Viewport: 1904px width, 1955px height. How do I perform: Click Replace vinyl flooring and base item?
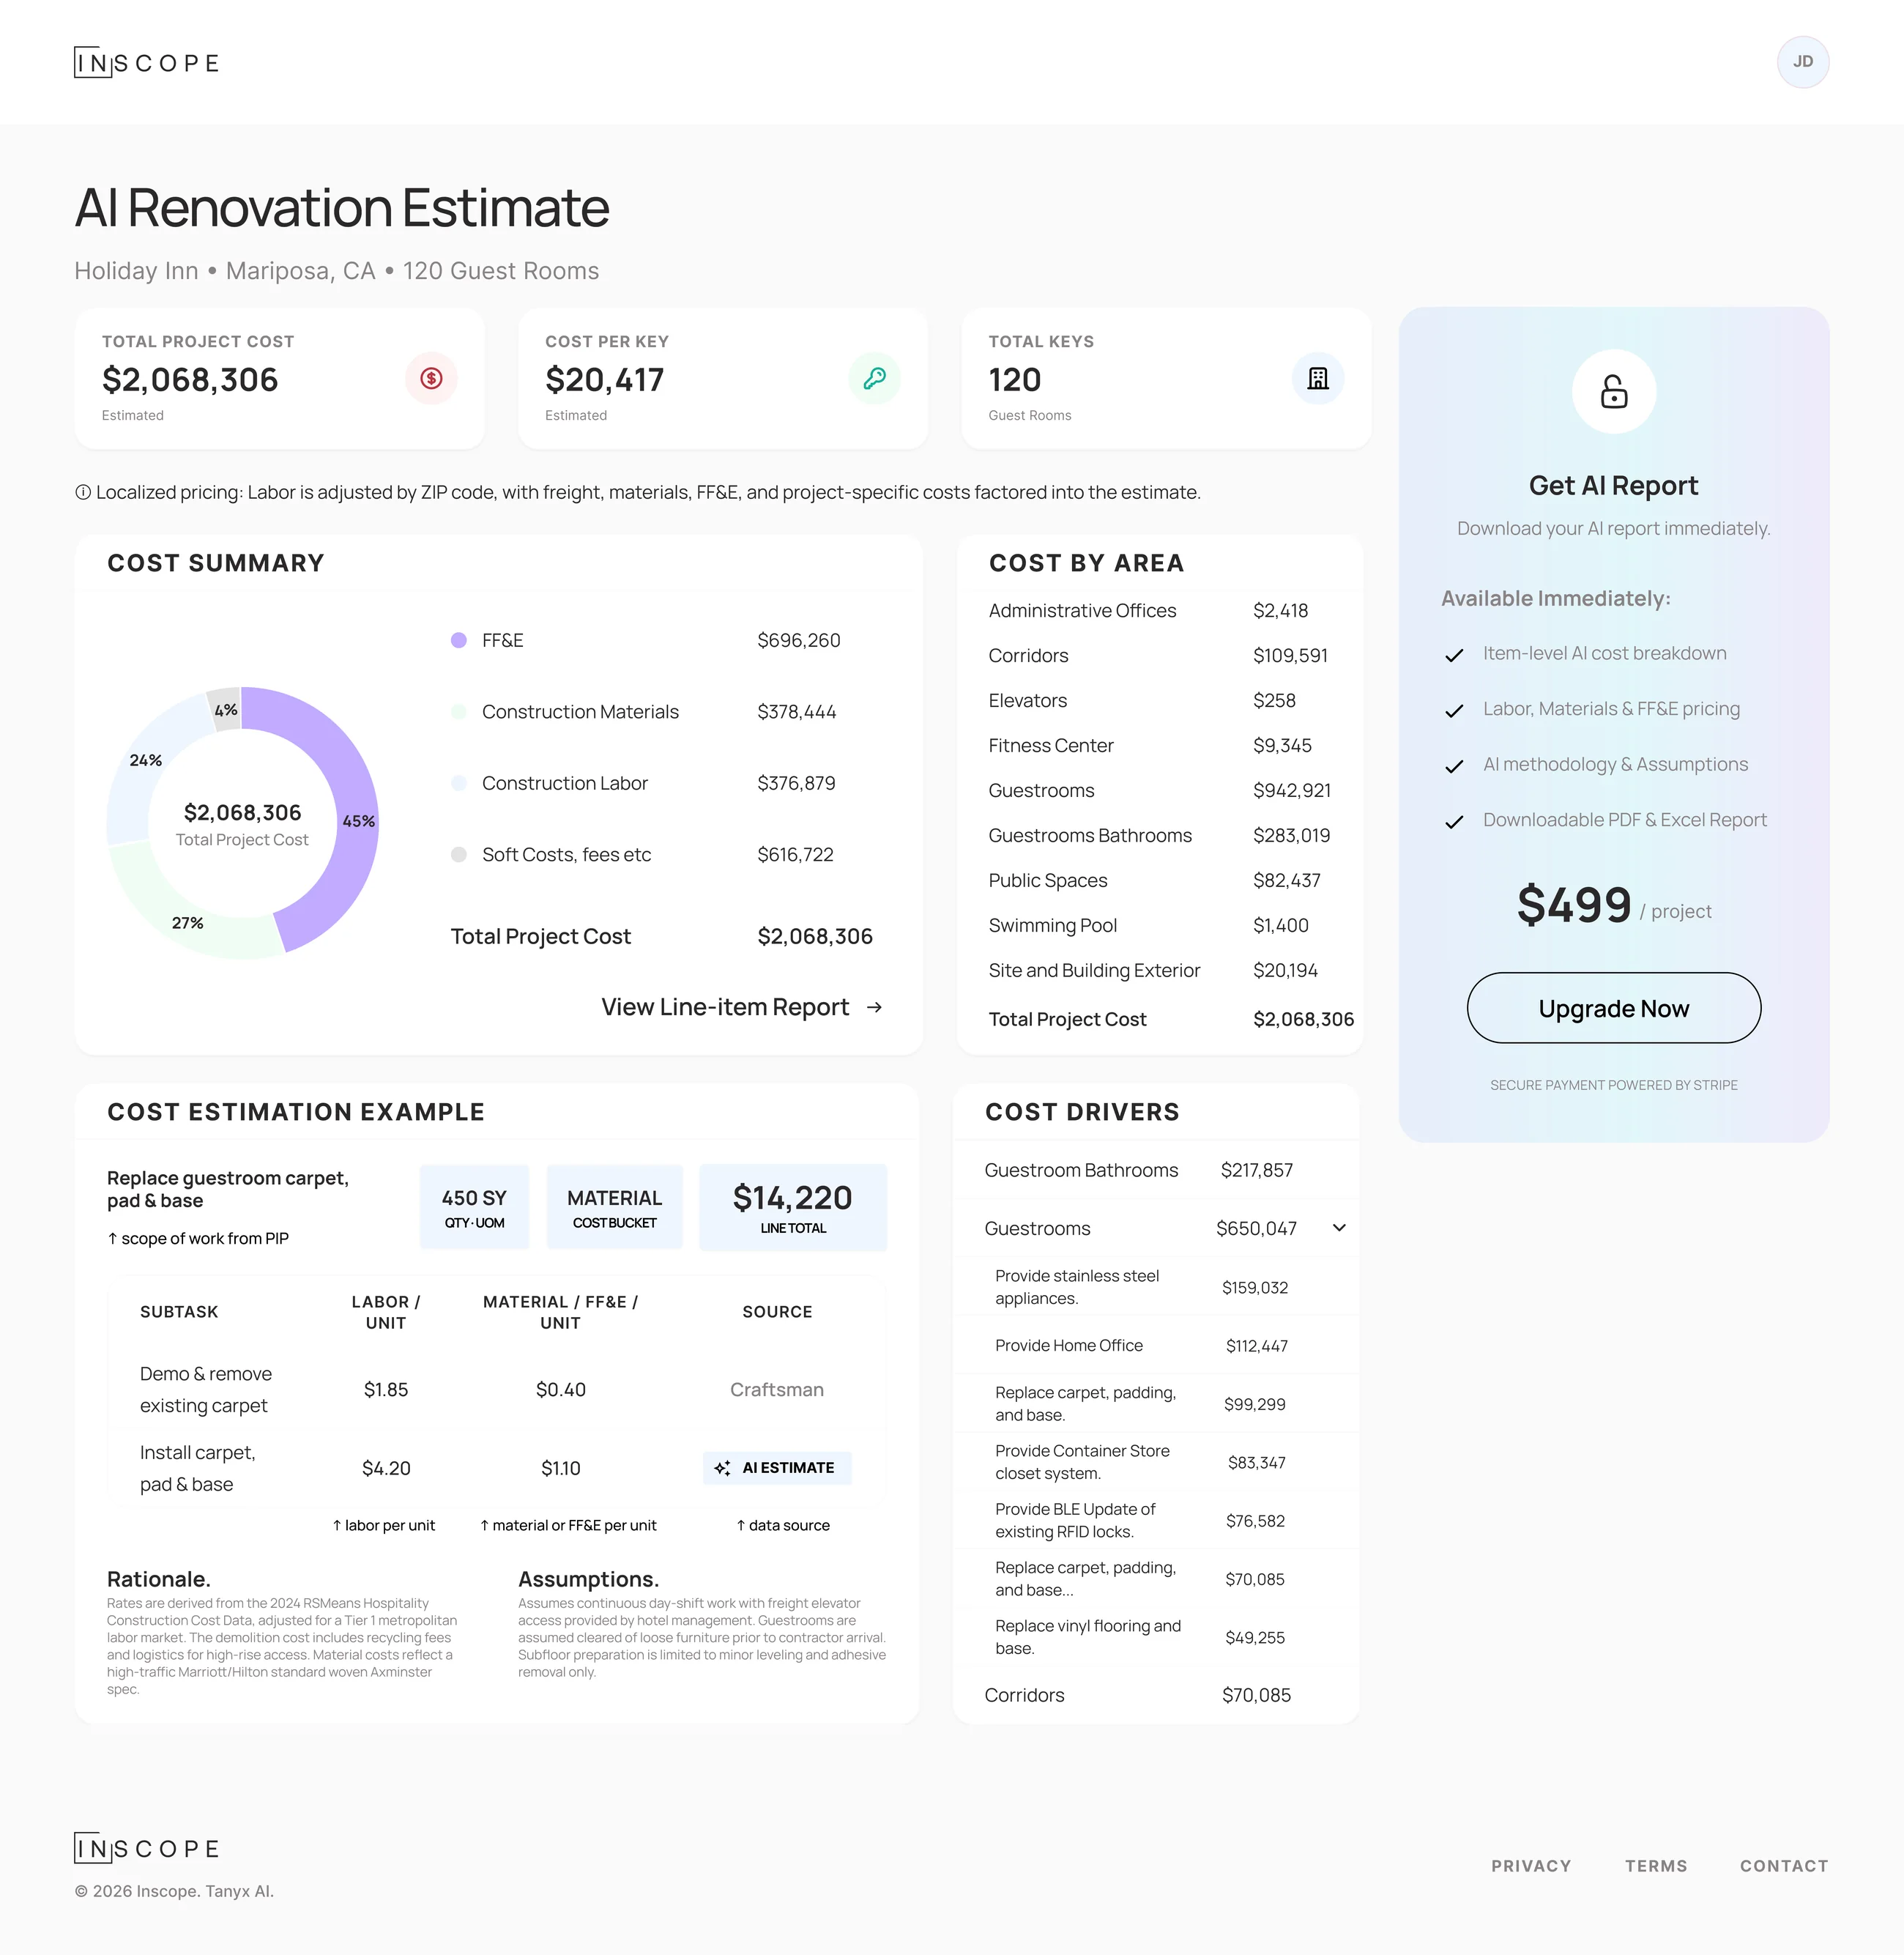tap(1156, 1637)
